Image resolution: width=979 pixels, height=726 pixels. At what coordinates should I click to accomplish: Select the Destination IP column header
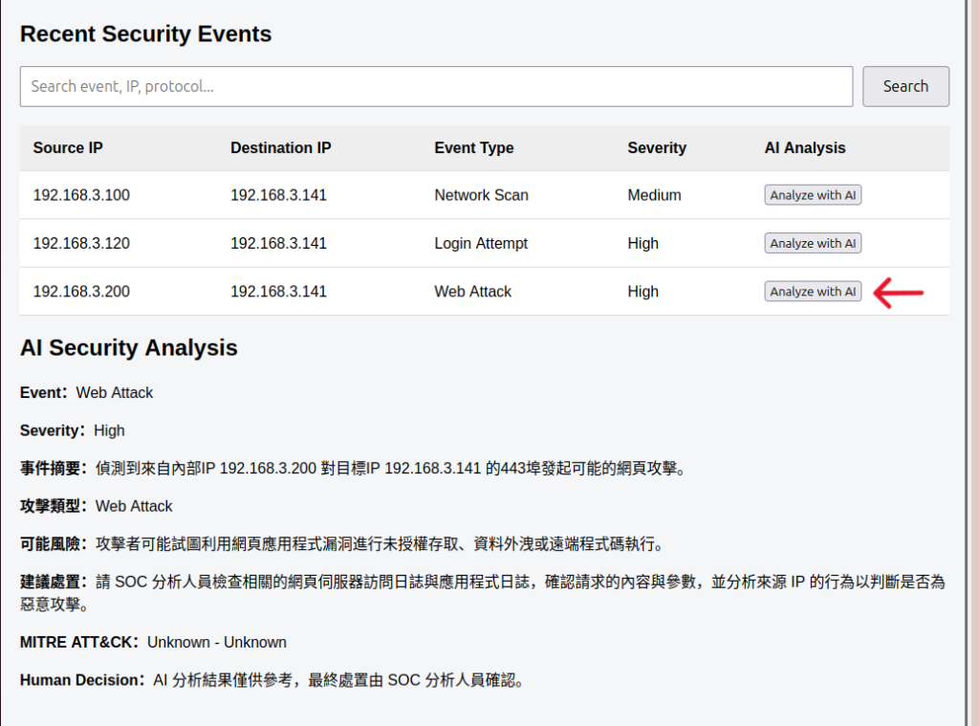(281, 148)
